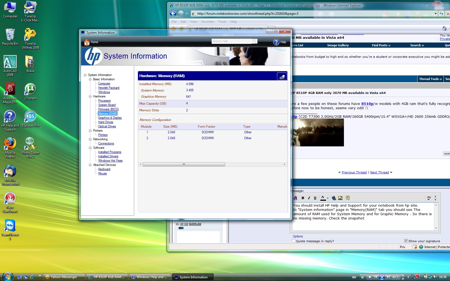This screenshot has width=450, height=281.
Task: Collapse the Printers tree node
Action: tap(90, 131)
